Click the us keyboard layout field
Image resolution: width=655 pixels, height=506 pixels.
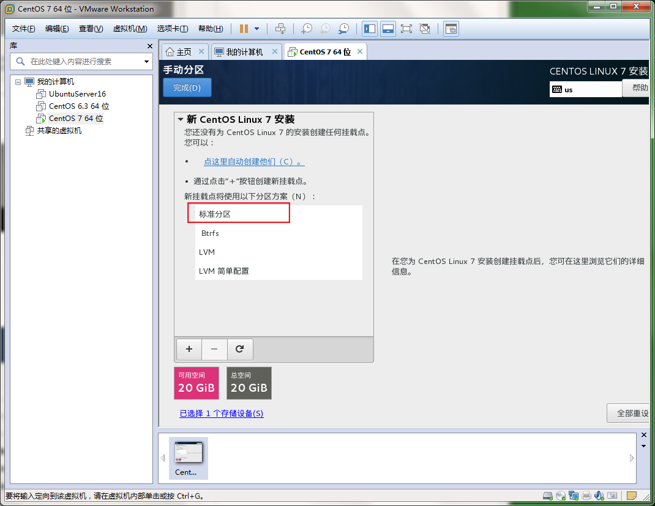pyautogui.click(x=586, y=89)
